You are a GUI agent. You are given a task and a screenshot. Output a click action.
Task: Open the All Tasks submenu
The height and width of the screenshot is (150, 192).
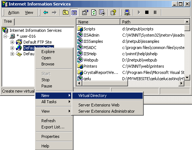tap(54, 102)
